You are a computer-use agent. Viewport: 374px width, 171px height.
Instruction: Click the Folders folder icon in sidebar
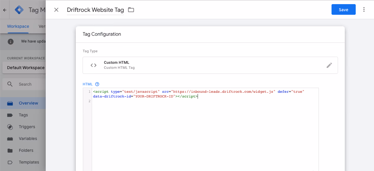point(10,150)
